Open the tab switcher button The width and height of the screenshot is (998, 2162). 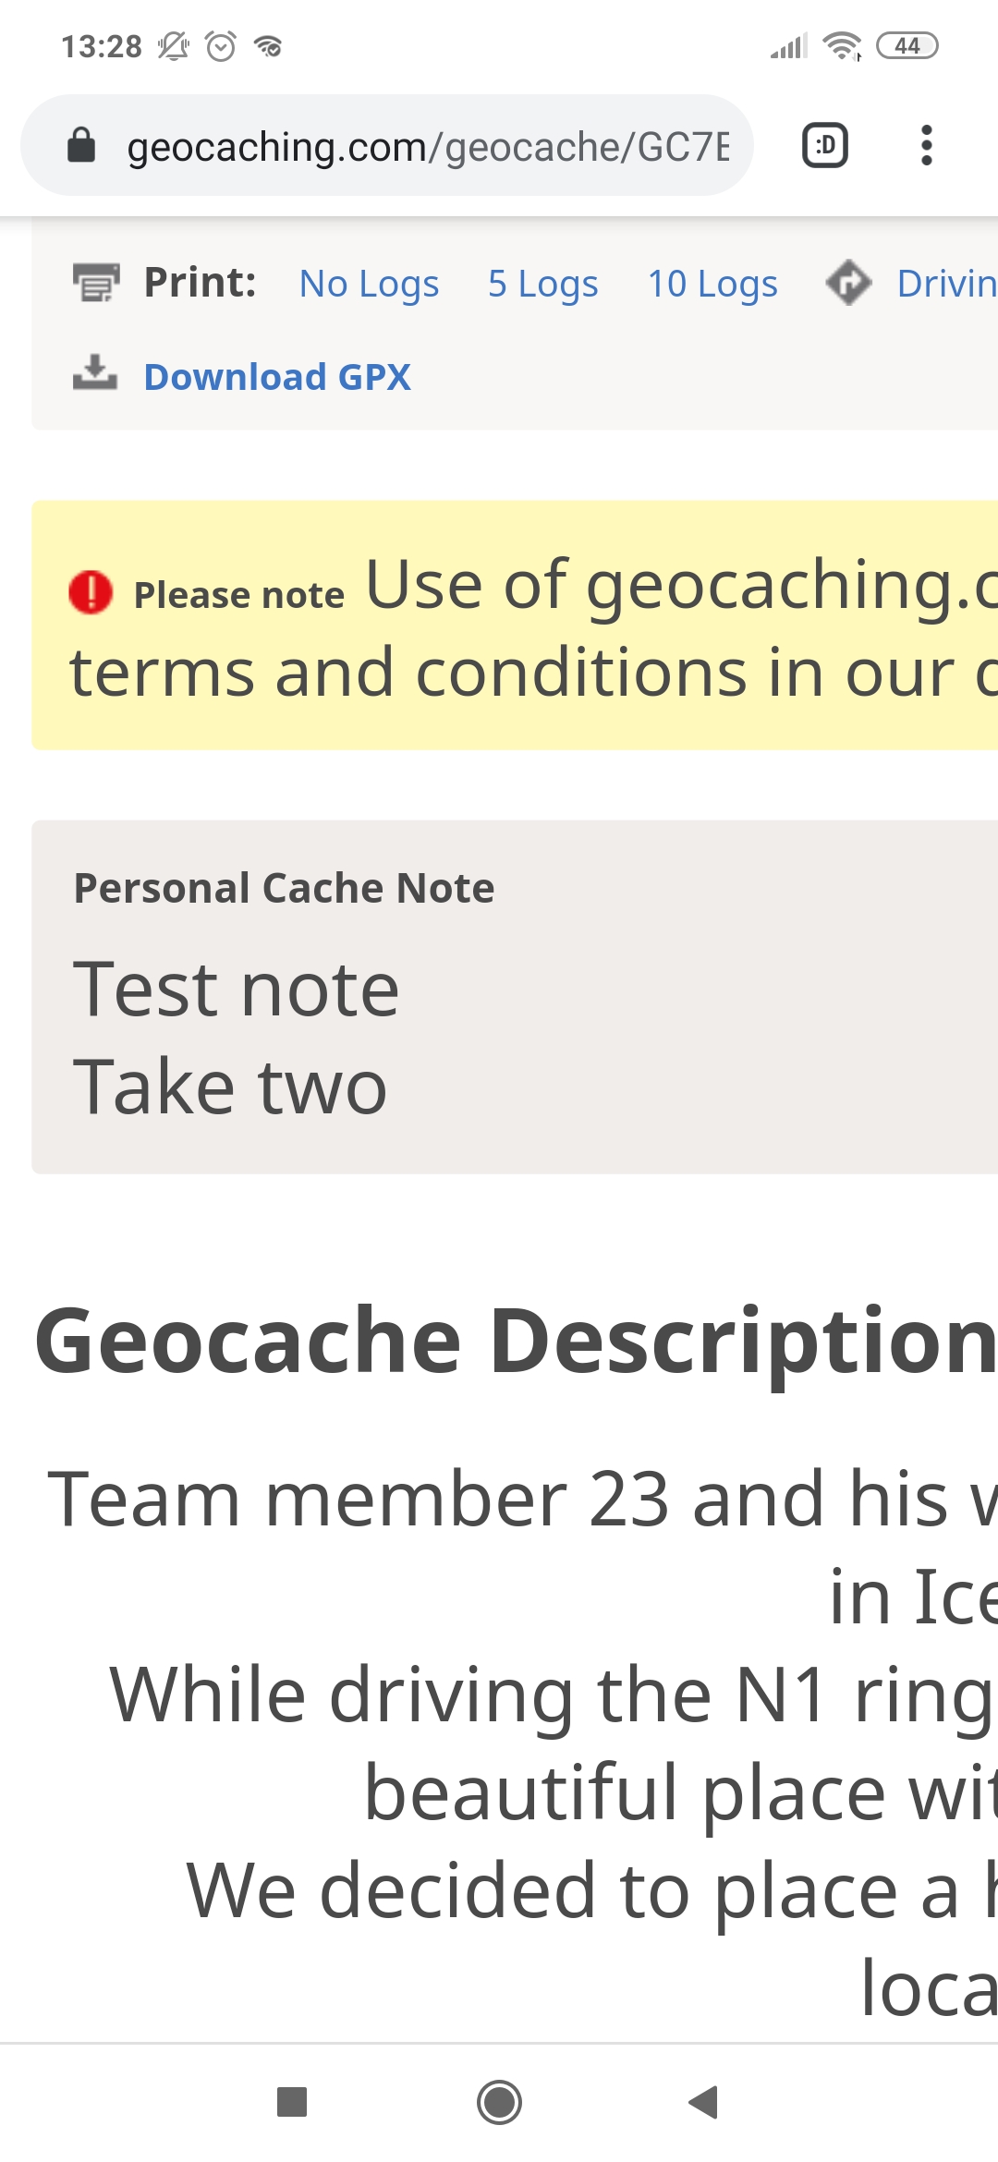pos(824,145)
